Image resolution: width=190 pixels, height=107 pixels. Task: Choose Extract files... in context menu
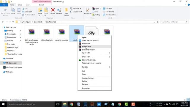point(94,44)
